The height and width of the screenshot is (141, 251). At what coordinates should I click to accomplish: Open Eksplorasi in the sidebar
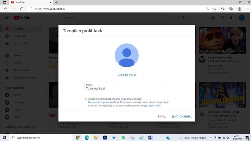tap(19, 36)
